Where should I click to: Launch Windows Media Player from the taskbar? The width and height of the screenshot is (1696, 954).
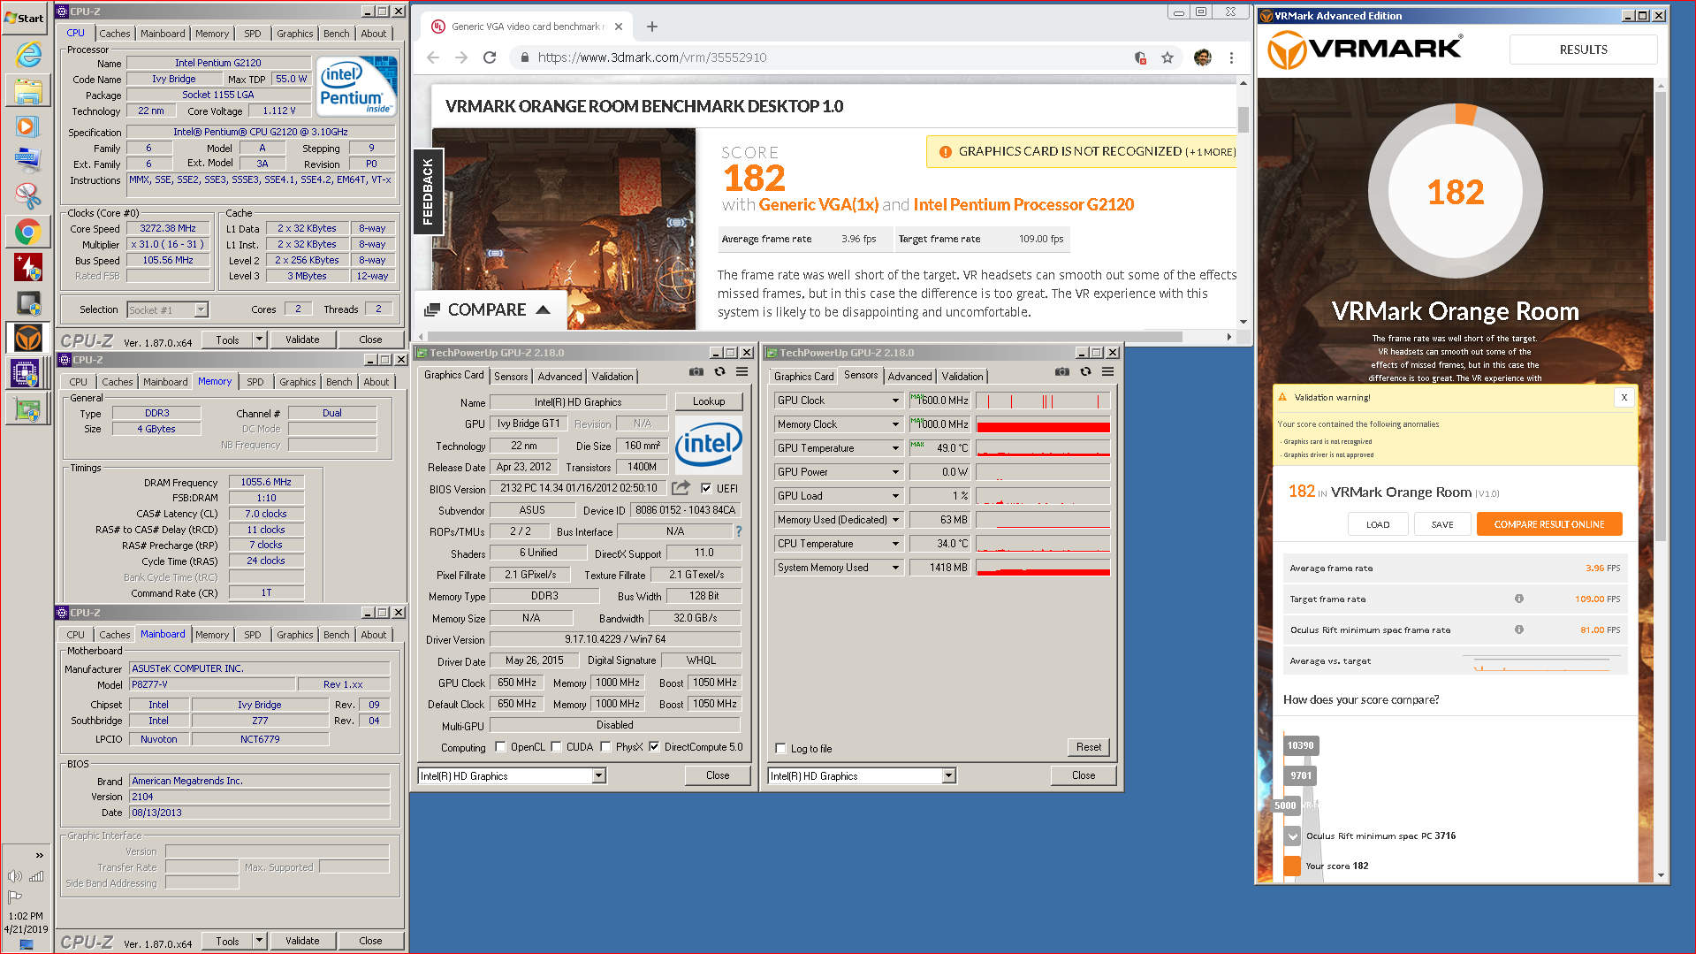[x=28, y=126]
